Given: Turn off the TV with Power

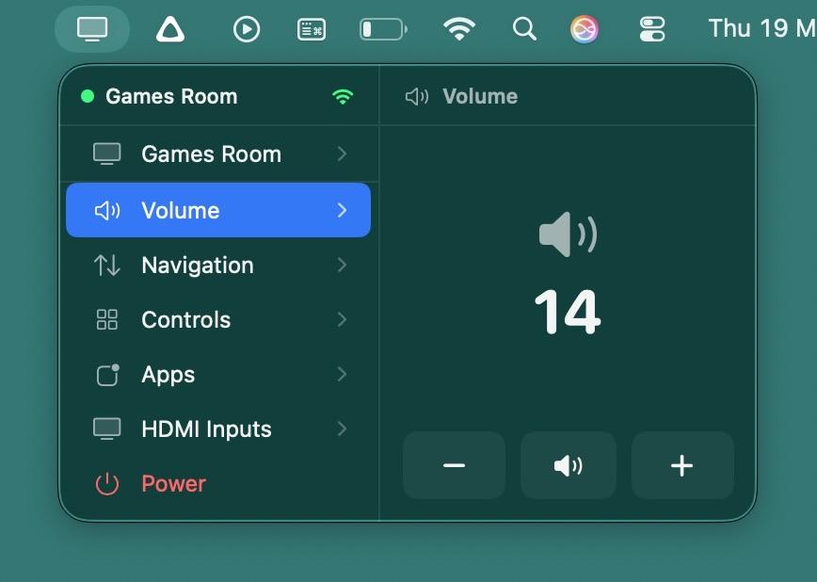Looking at the screenshot, I should 173,484.
